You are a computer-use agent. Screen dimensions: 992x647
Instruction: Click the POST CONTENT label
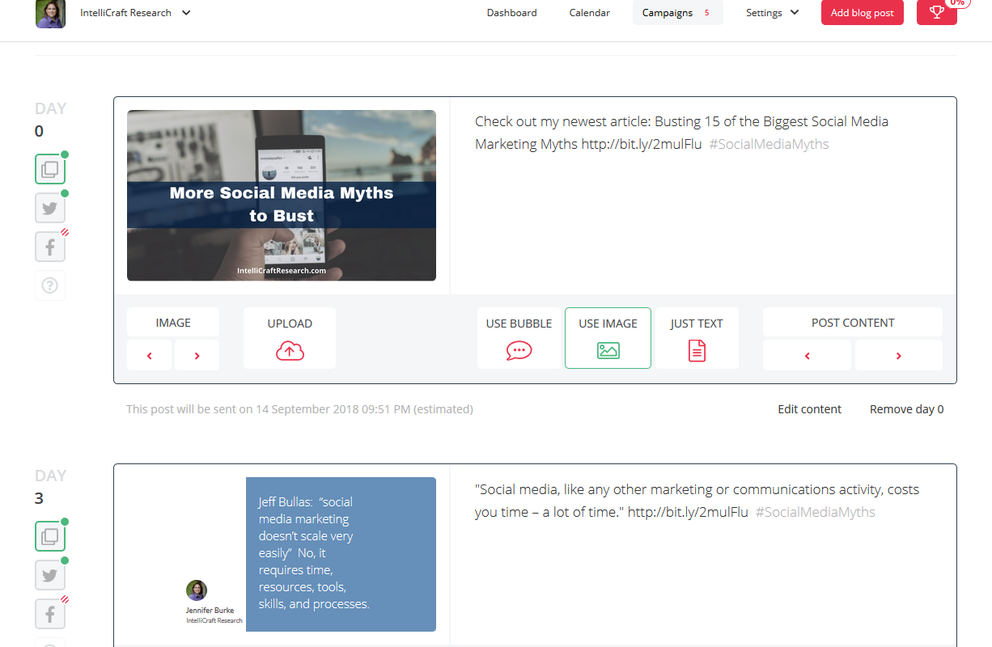pyautogui.click(x=853, y=322)
